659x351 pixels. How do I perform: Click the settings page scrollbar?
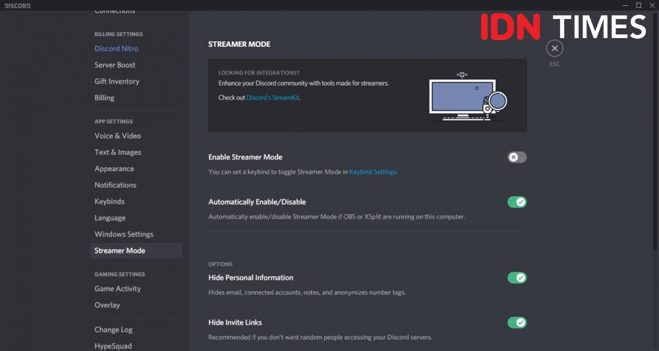[x=656, y=130]
